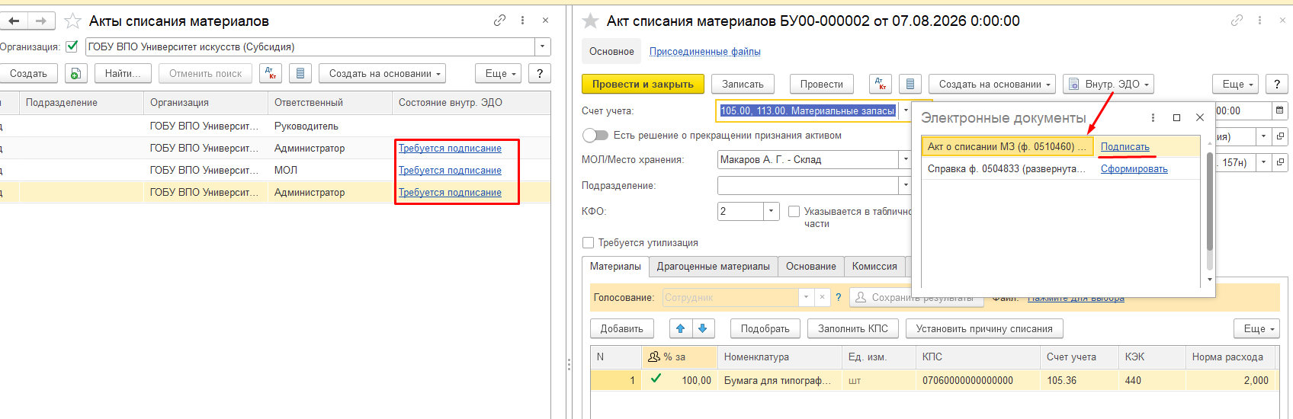Image resolution: width=1293 pixels, height=419 pixels.
Task: Expand the КФО dropdown arrow
Action: click(772, 211)
